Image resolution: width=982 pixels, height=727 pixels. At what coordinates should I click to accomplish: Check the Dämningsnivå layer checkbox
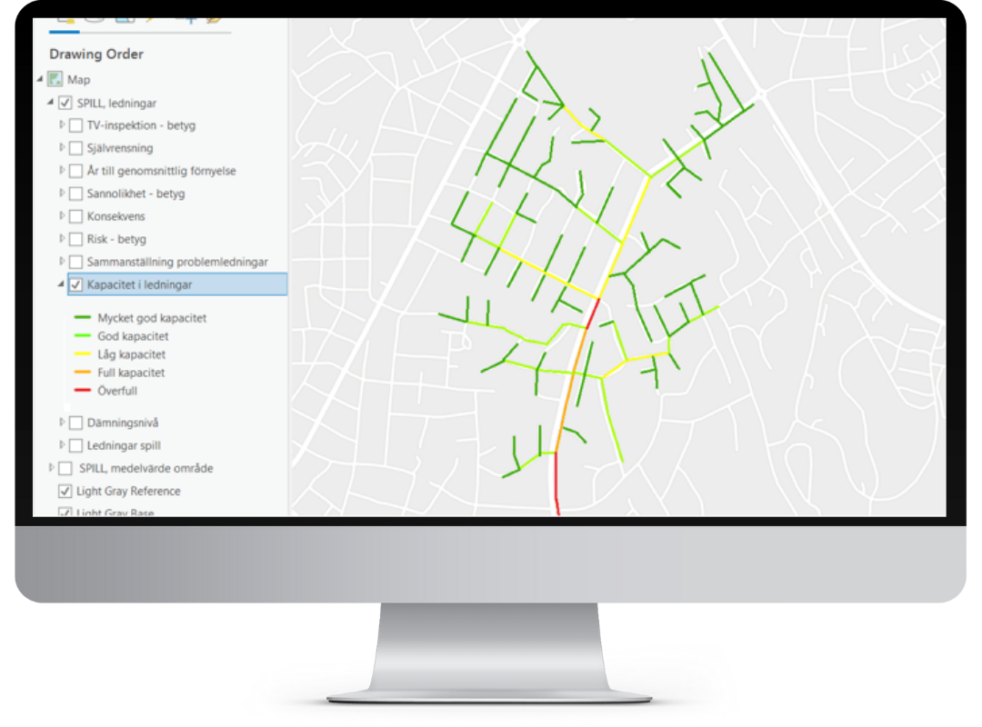pyautogui.click(x=76, y=423)
